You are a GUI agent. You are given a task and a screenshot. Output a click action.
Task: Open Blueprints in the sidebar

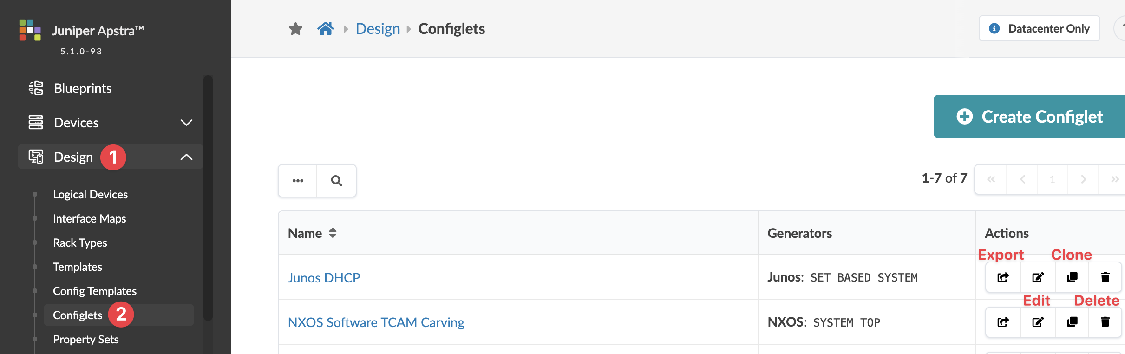[83, 88]
